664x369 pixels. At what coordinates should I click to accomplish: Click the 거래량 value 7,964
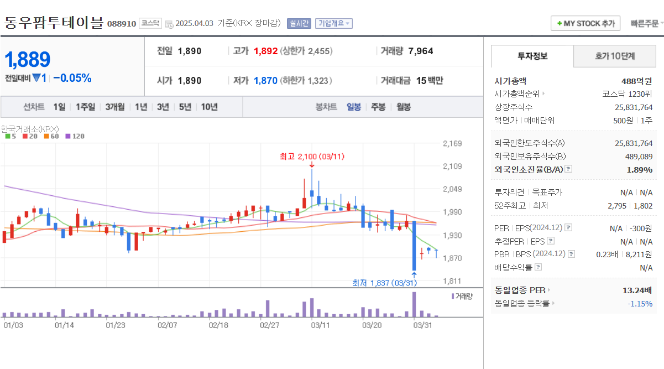421,51
